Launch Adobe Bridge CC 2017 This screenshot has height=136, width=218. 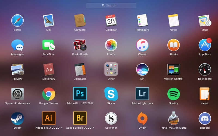80,118
